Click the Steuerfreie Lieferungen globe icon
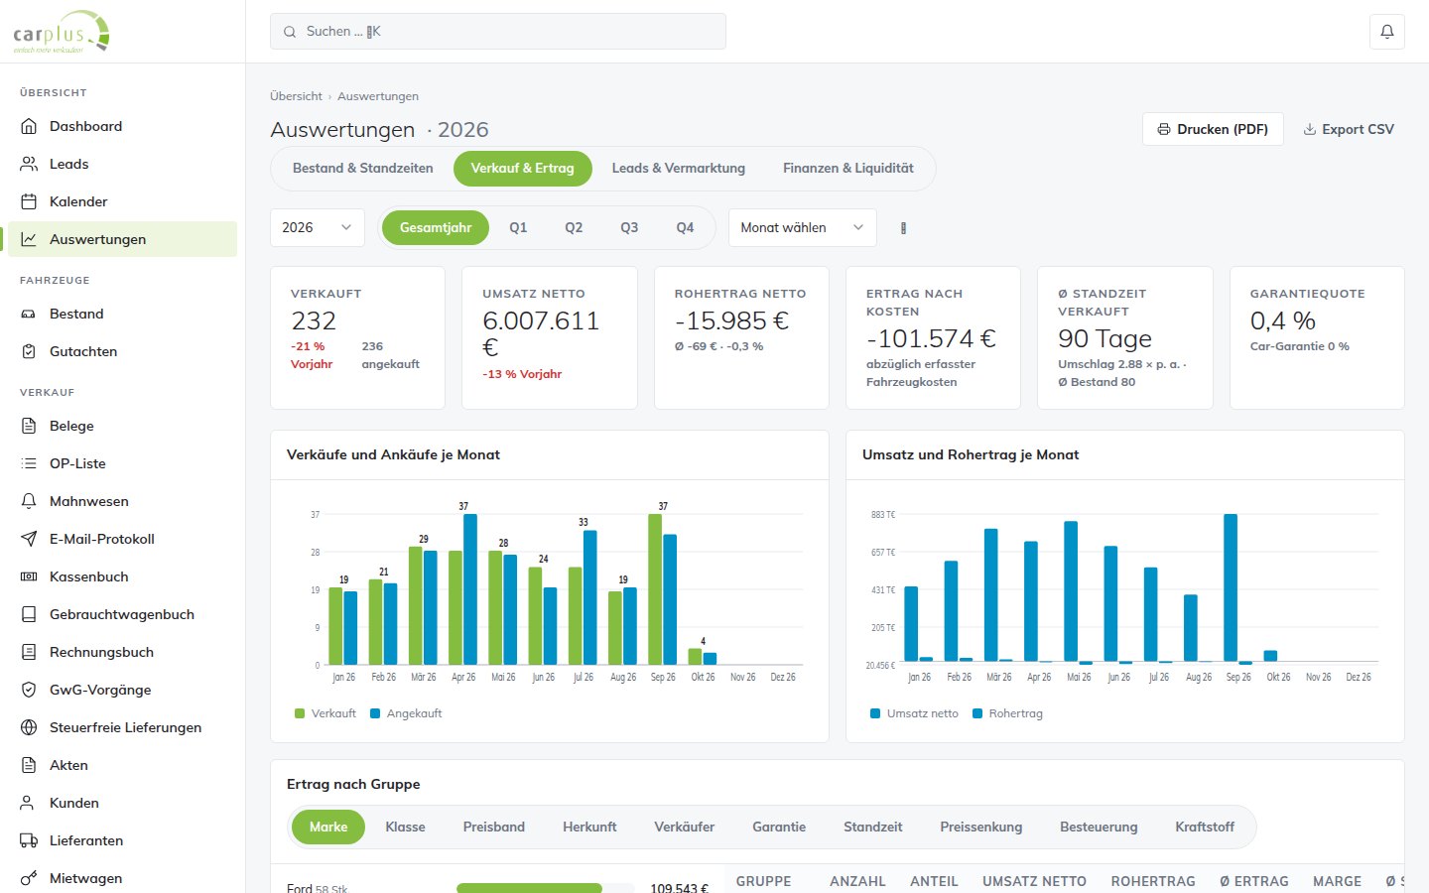Screen dimensions: 1429x893 29,727
